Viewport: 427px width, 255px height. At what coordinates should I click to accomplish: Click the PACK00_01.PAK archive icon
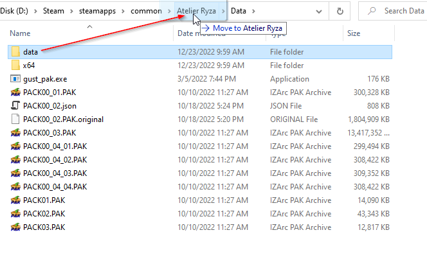pos(15,92)
